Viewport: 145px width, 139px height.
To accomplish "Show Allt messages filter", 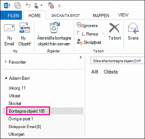I will pos(95,72).
